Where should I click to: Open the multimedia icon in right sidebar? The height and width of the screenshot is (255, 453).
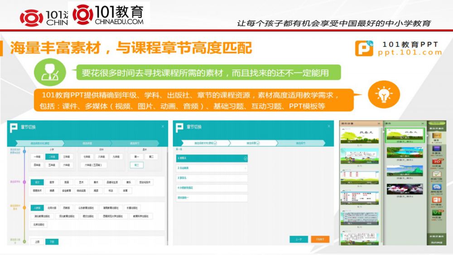[436, 149]
